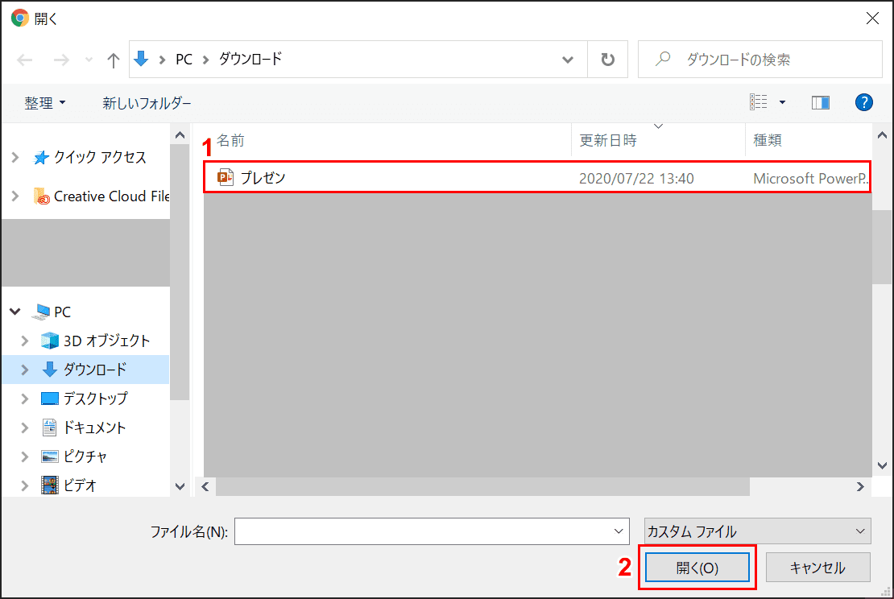The width and height of the screenshot is (894, 599).
Task: Click horizontal scroll right arrow
Action: (860, 487)
